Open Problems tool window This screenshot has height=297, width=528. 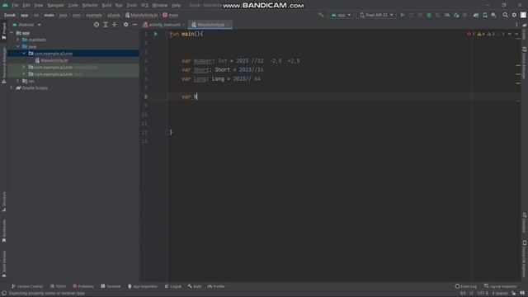click(82, 286)
